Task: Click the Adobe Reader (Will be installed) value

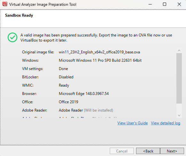Action: [86, 110]
